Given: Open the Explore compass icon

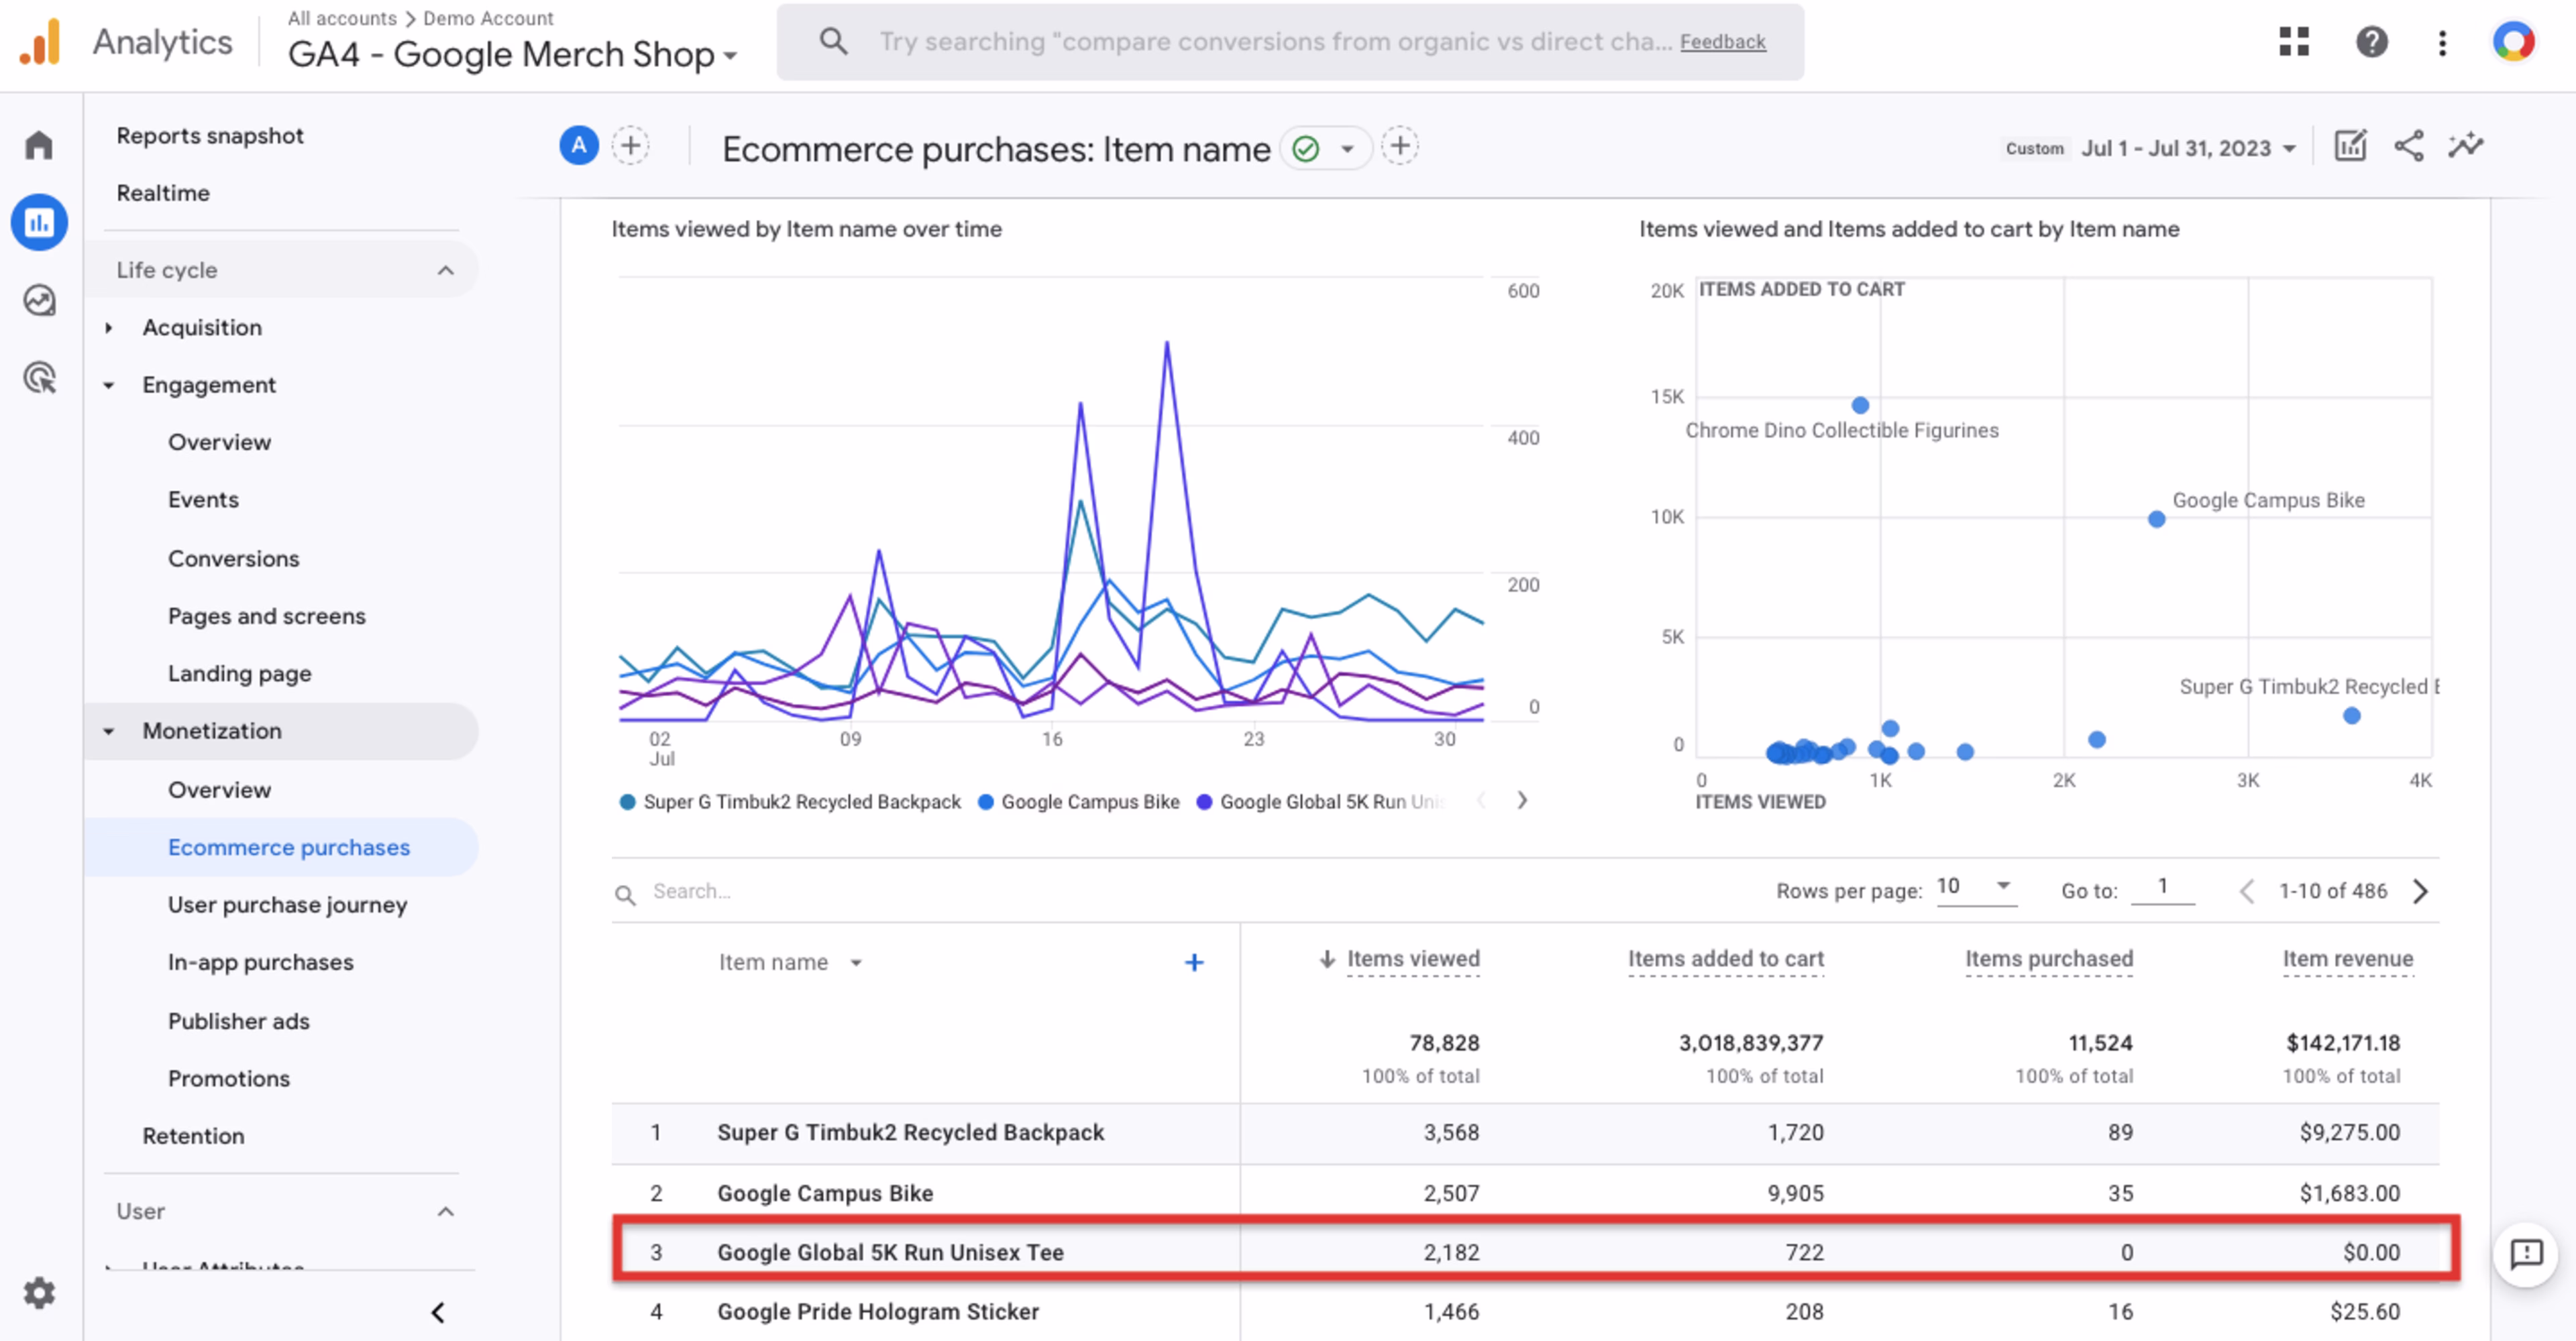Looking at the screenshot, I should [38, 300].
